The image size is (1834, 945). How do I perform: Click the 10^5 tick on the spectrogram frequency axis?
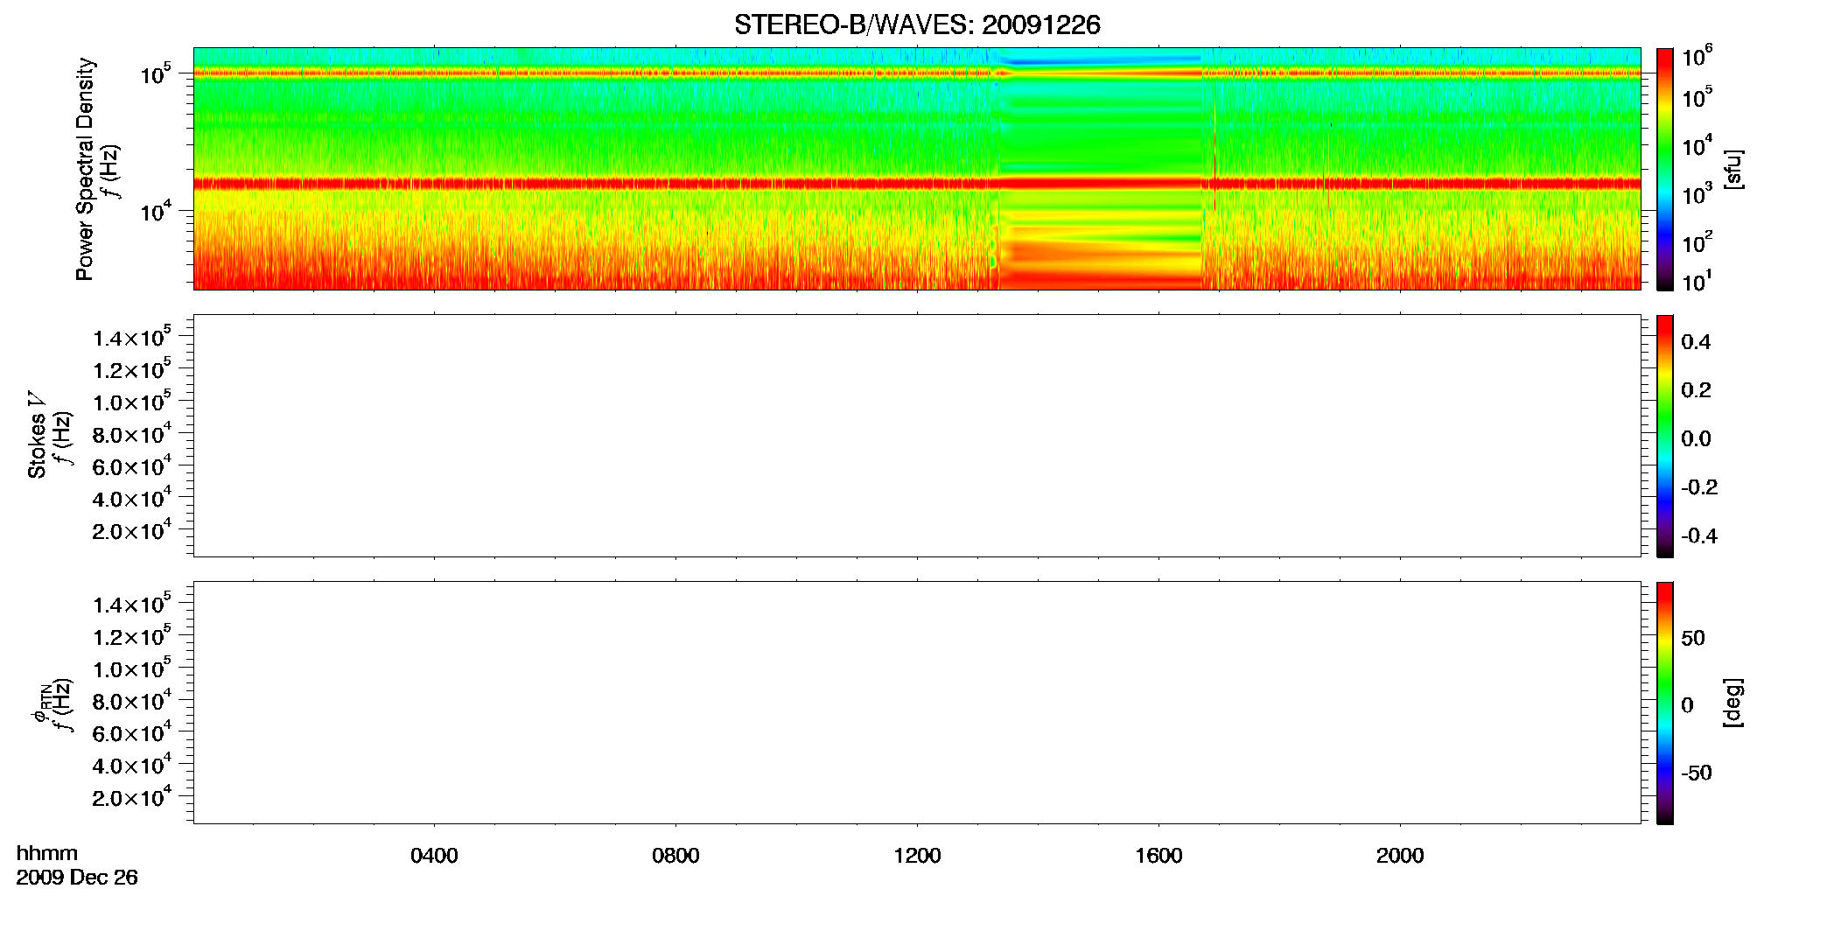[155, 74]
